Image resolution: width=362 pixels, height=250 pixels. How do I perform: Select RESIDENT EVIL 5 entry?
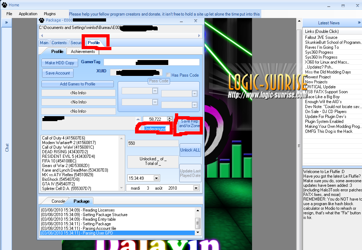[68, 156]
